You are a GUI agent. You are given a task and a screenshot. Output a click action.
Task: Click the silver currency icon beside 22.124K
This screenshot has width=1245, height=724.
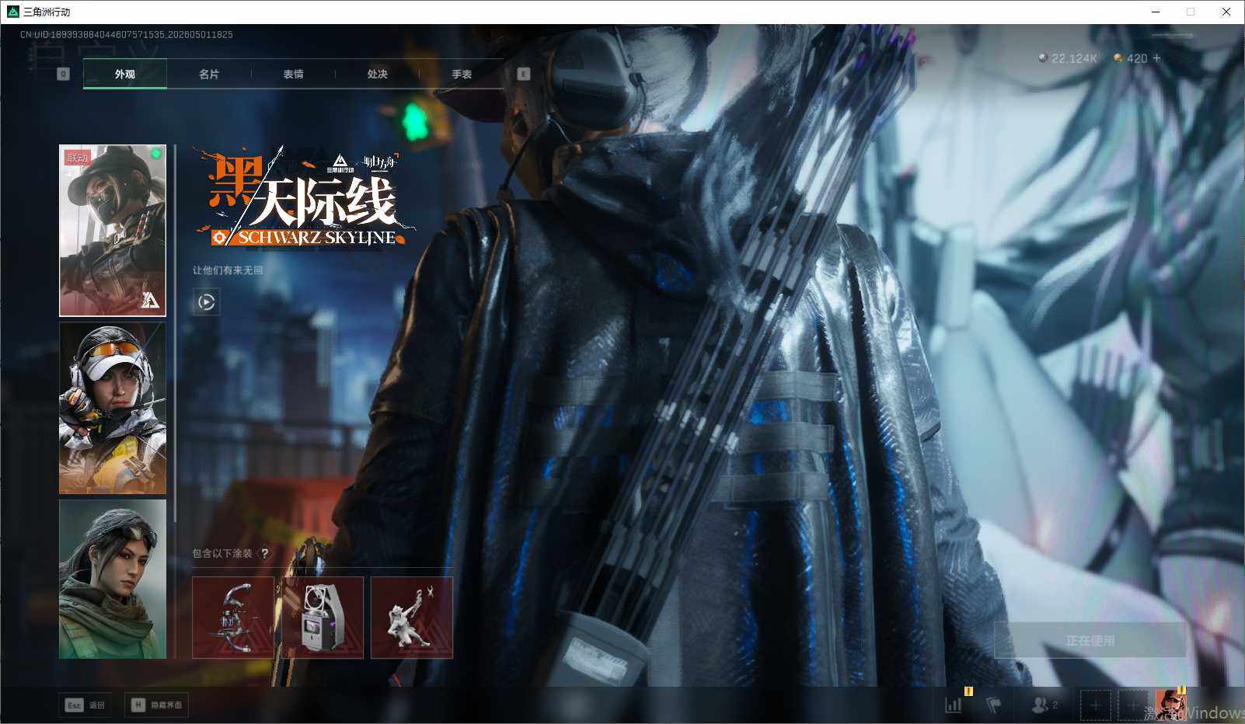pos(1043,58)
